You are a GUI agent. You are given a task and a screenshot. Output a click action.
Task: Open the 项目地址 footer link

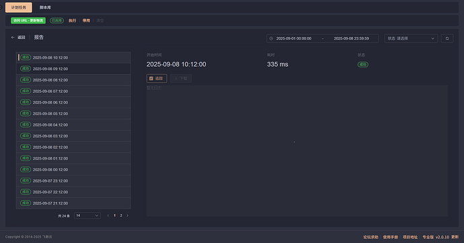click(x=410, y=237)
